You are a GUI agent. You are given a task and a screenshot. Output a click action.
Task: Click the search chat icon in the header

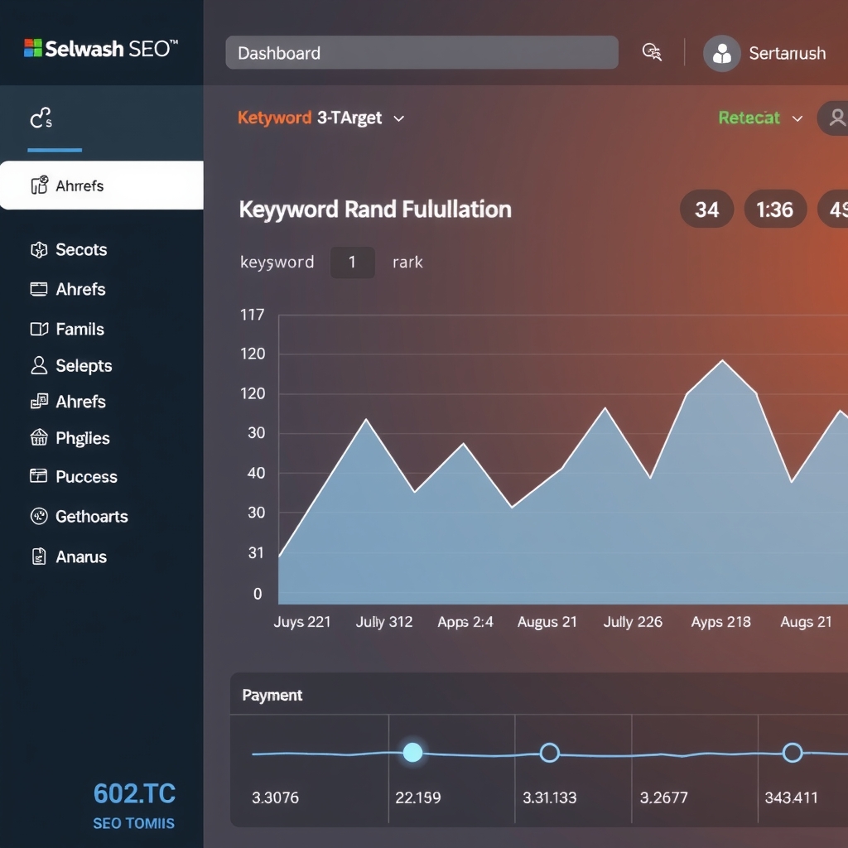[653, 52]
